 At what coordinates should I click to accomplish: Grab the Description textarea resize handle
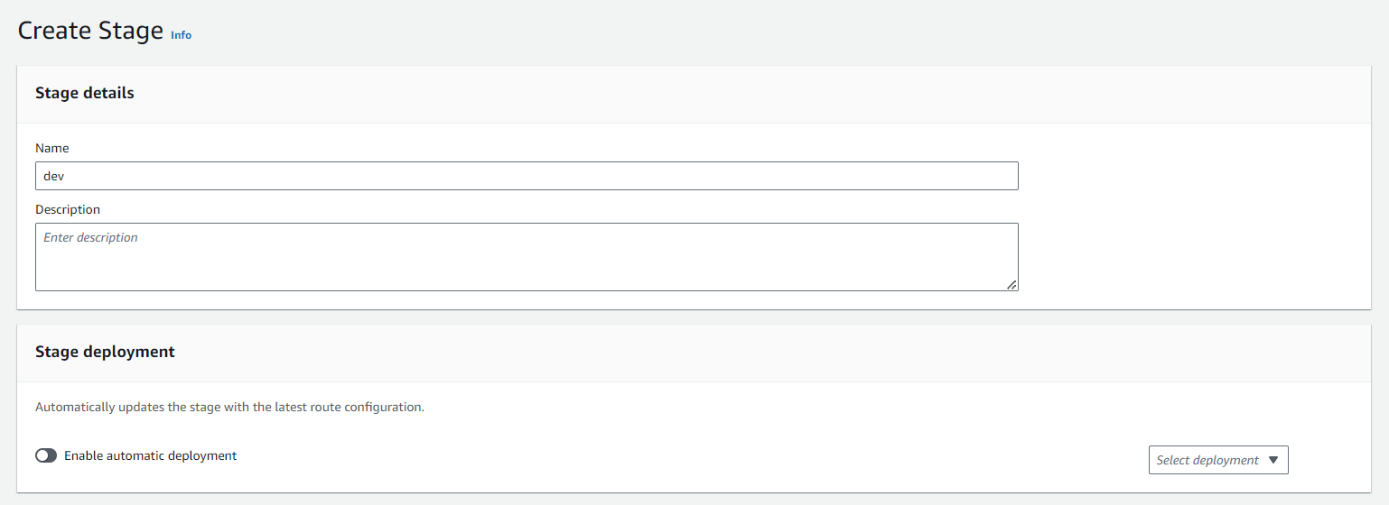(1011, 284)
